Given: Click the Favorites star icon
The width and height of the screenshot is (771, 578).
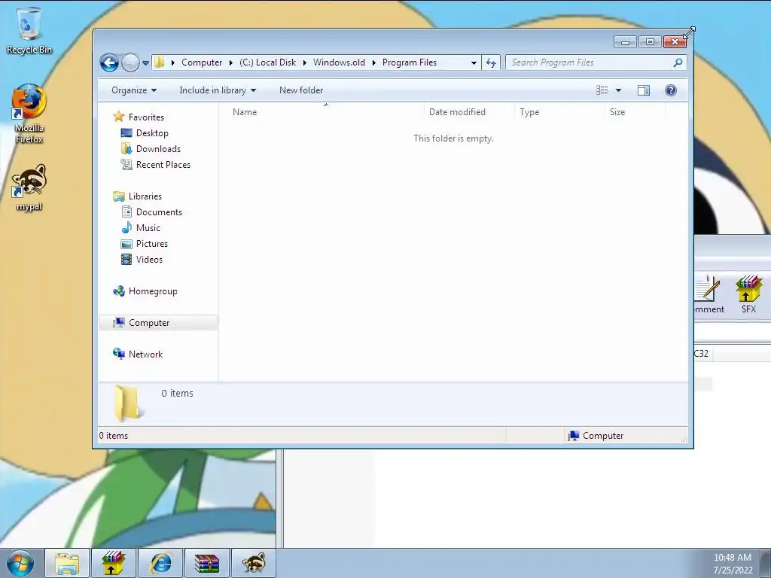Looking at the screenshot, I should 118,117.
